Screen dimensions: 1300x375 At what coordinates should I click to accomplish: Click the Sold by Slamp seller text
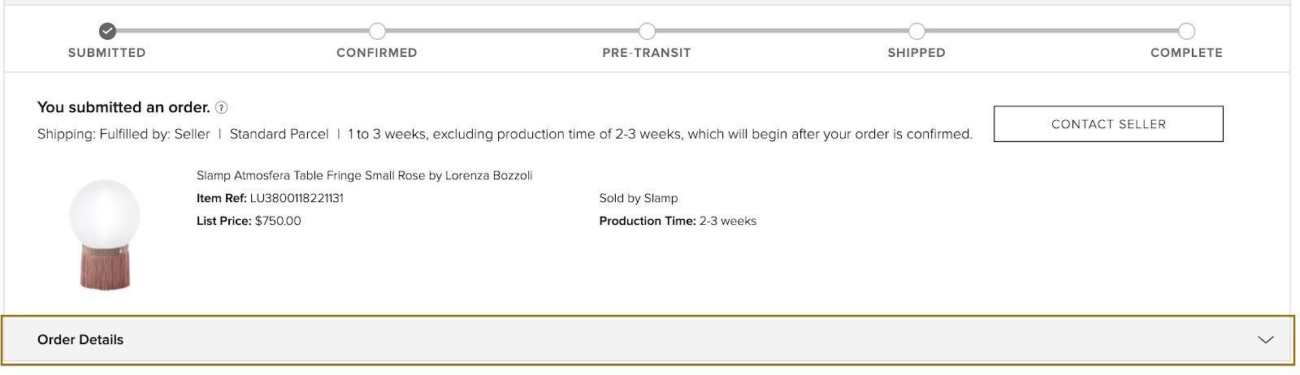pos(639,198)
